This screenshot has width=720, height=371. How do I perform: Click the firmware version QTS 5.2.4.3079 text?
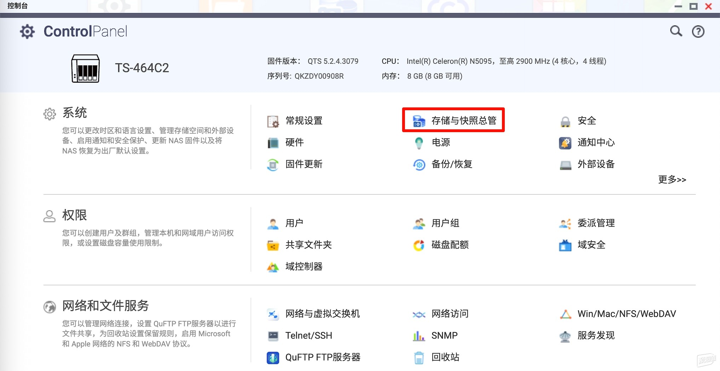click(333, 61)
